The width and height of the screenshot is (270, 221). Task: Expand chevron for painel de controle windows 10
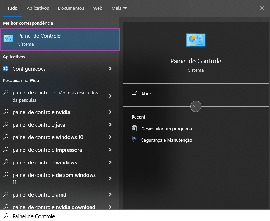tap(110, 137)
